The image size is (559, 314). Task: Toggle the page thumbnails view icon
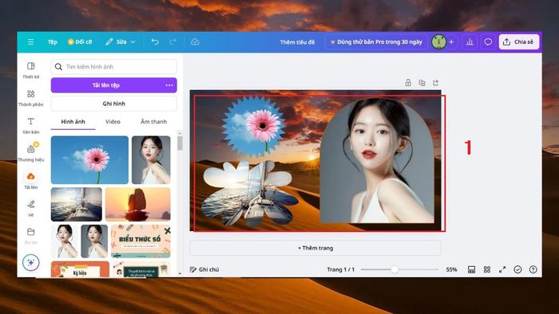(471, 269)
